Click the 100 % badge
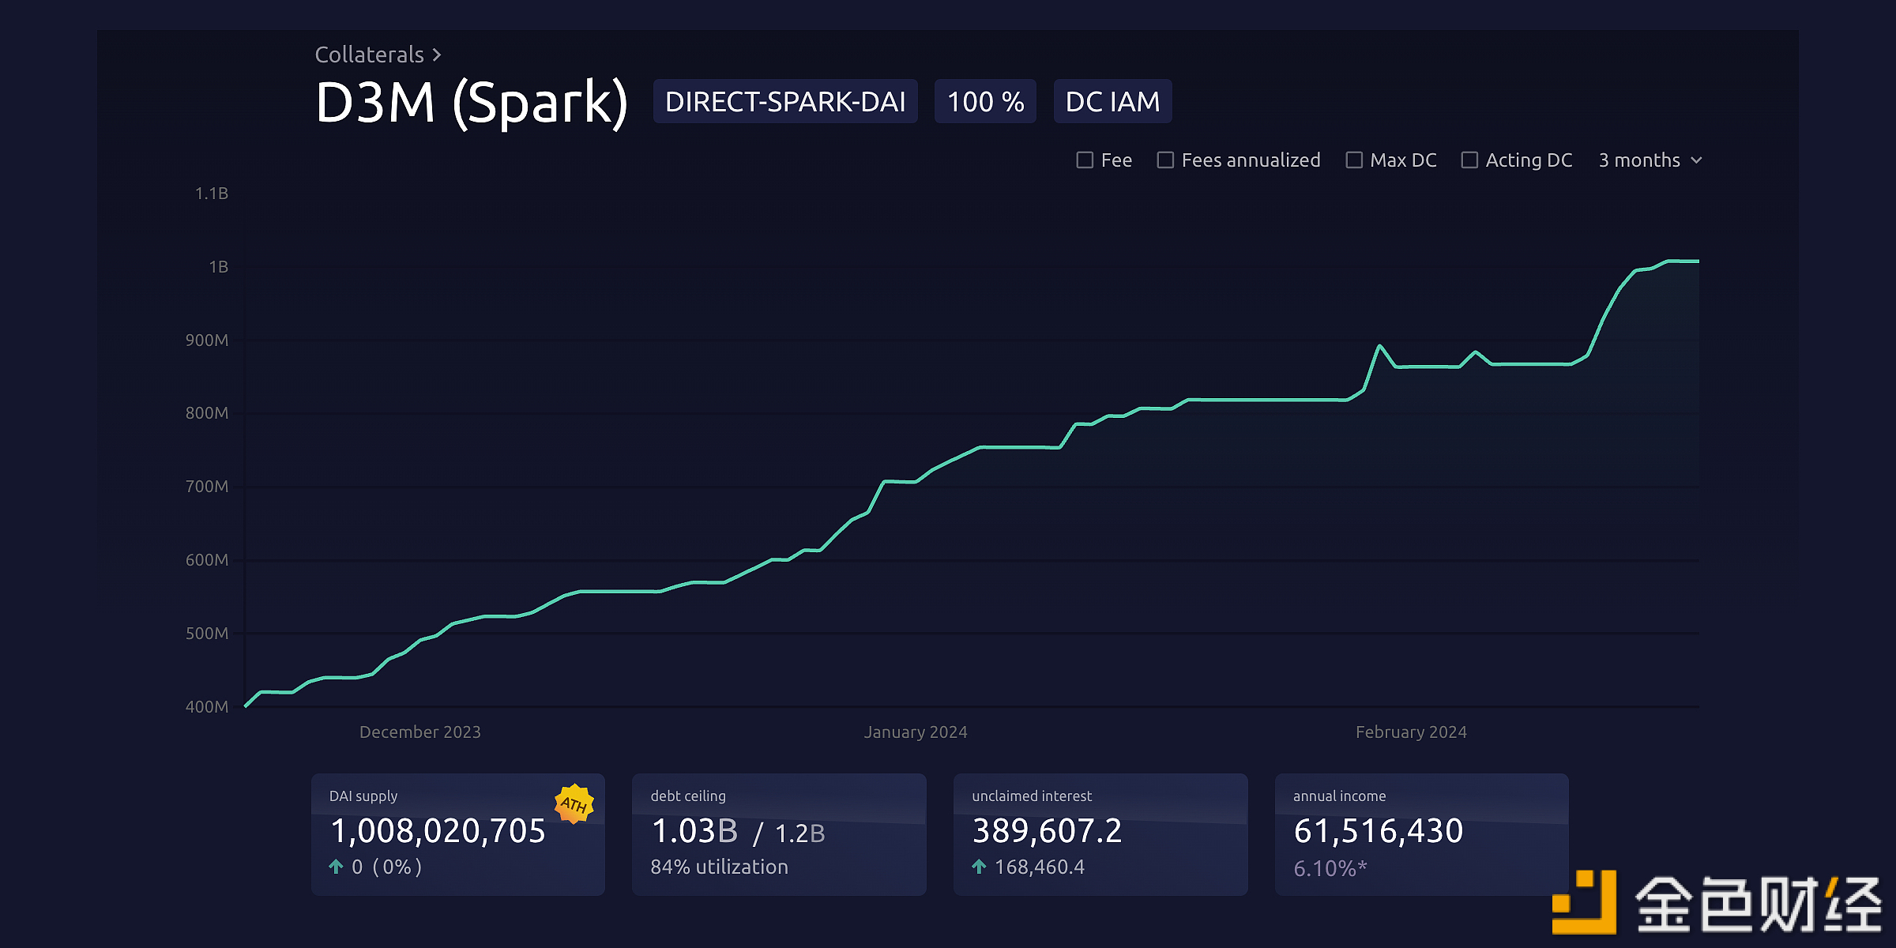The height and width of the screenshot is (948, 1896). tap(985, 102)
